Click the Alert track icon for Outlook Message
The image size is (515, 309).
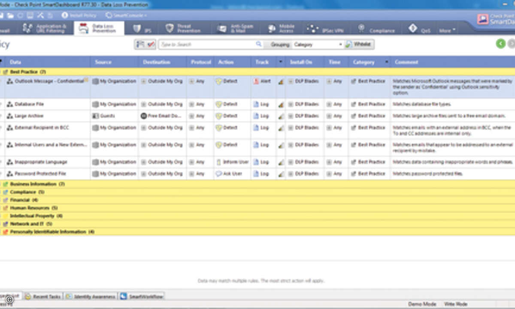pyautogui.click(x=256, y=81)
